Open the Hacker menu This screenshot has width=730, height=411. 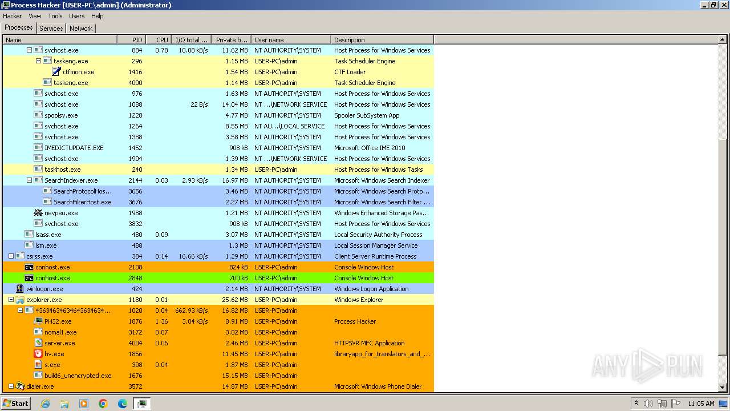tap(12, 16)
